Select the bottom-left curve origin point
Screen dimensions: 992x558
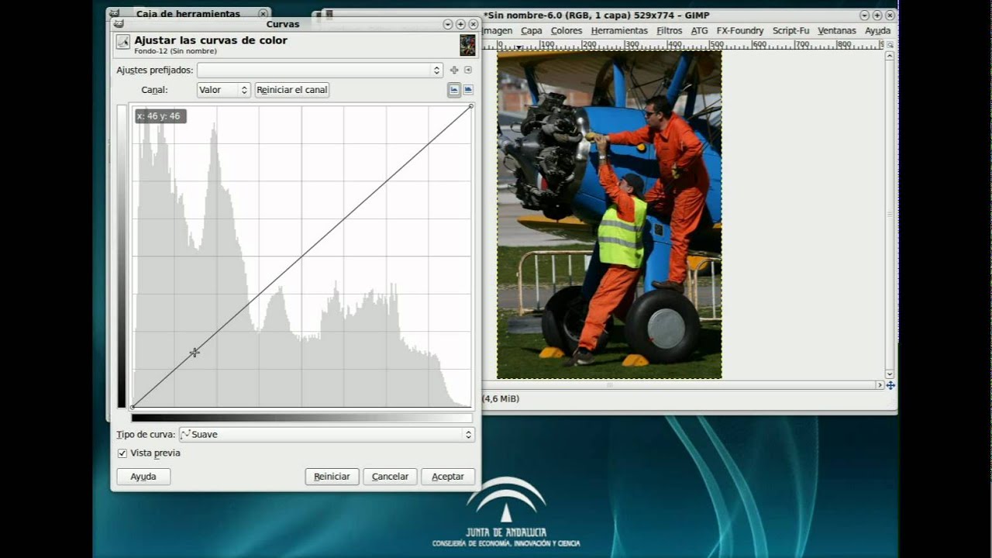[x=133, y=407]
